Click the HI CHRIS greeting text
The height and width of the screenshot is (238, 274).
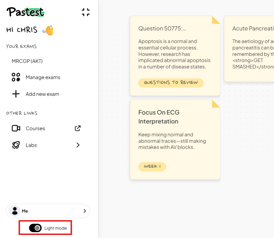pos(22,30)
